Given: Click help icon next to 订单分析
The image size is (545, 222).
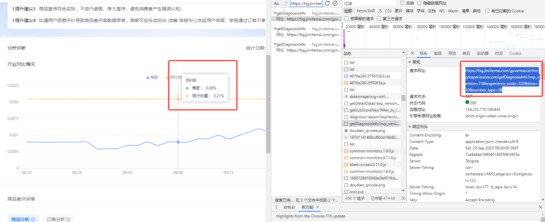Looking at the screenshot, I should tap(68, 219).
